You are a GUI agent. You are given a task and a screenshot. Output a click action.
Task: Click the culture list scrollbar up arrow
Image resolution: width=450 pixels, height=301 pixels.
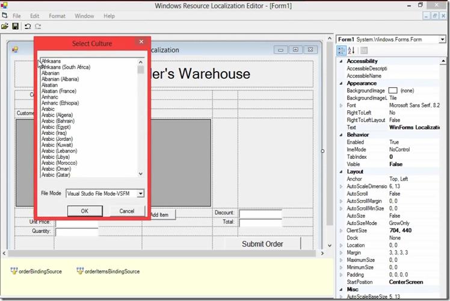(141, 62)
